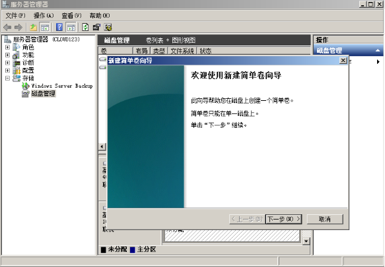Collapse the 存储 tree node
The width and height of the screenshot is (385, 267).
point(8,78)
